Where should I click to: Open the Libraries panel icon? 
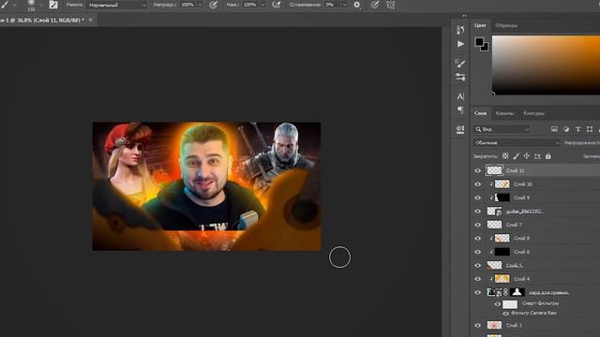pyautogui.click(x=460, y=129)
